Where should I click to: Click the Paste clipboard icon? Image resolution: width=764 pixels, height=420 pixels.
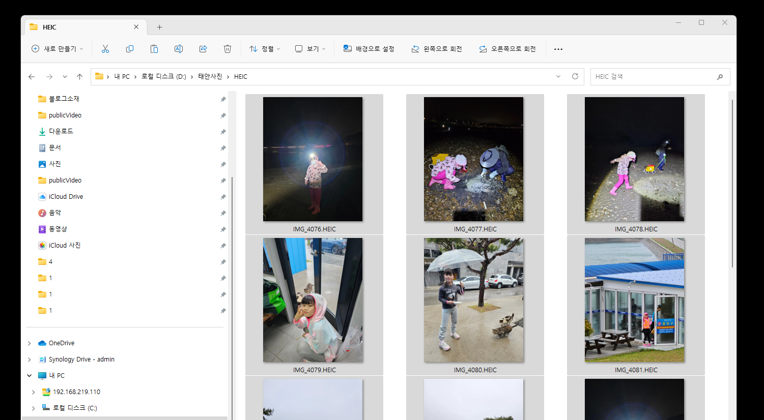[x=154, y=49]
